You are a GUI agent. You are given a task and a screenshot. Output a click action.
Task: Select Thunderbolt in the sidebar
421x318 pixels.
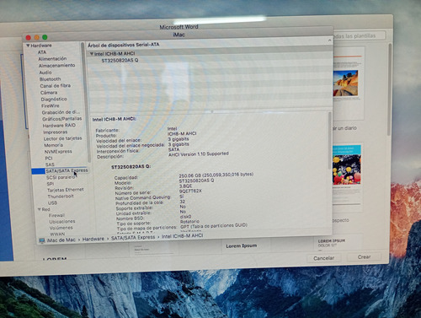click(61, 197)
